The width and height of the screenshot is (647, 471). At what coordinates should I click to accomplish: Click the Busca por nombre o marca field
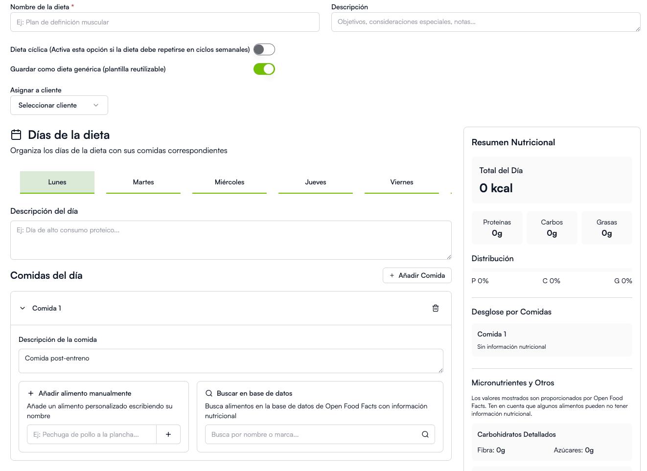pos(311,434)
